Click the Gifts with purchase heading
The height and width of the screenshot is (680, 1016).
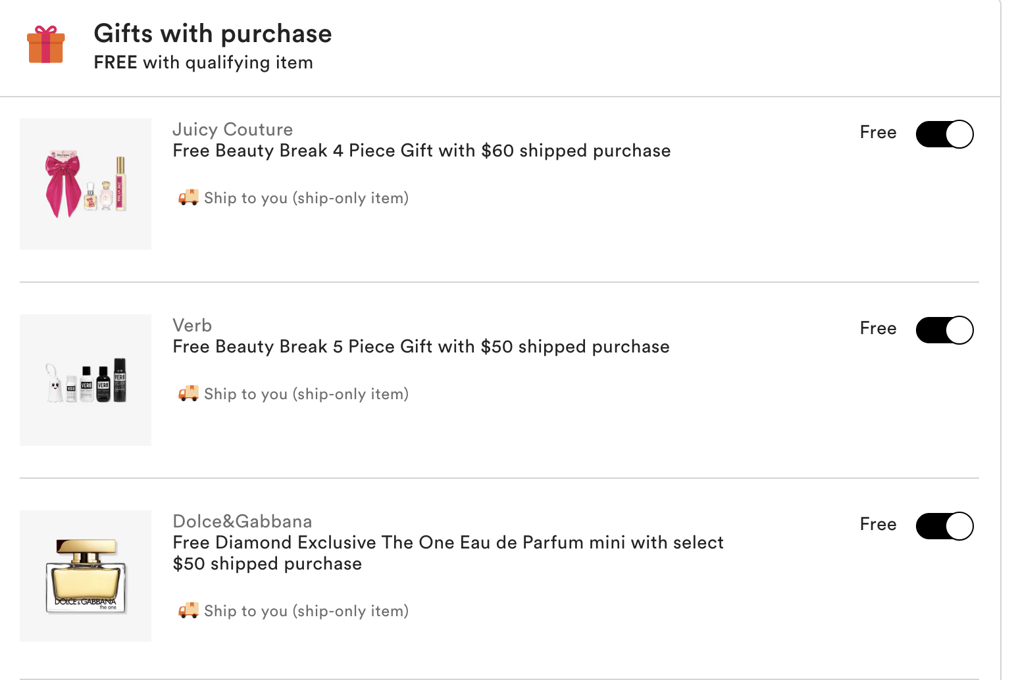[x=213, y=34]
